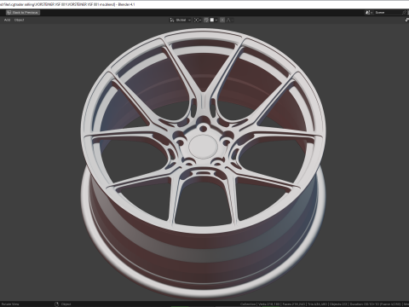409x307 pixels.
Task: Open the snapping options grid dropdown
Action: (x=214, y=20)
